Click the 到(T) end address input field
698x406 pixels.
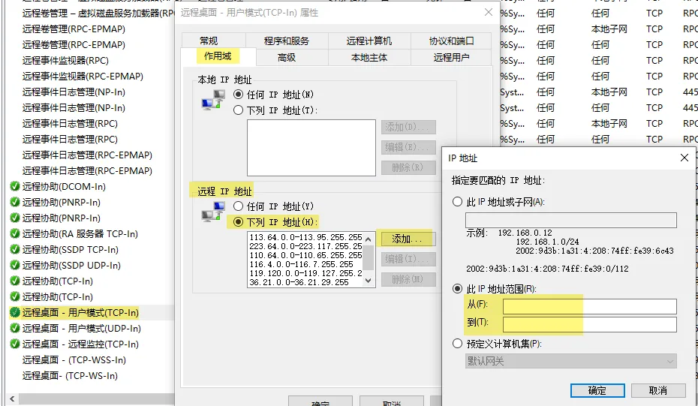589,324
